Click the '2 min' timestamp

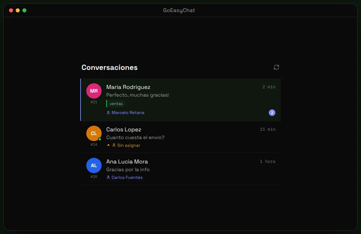(x=269, y=87)
